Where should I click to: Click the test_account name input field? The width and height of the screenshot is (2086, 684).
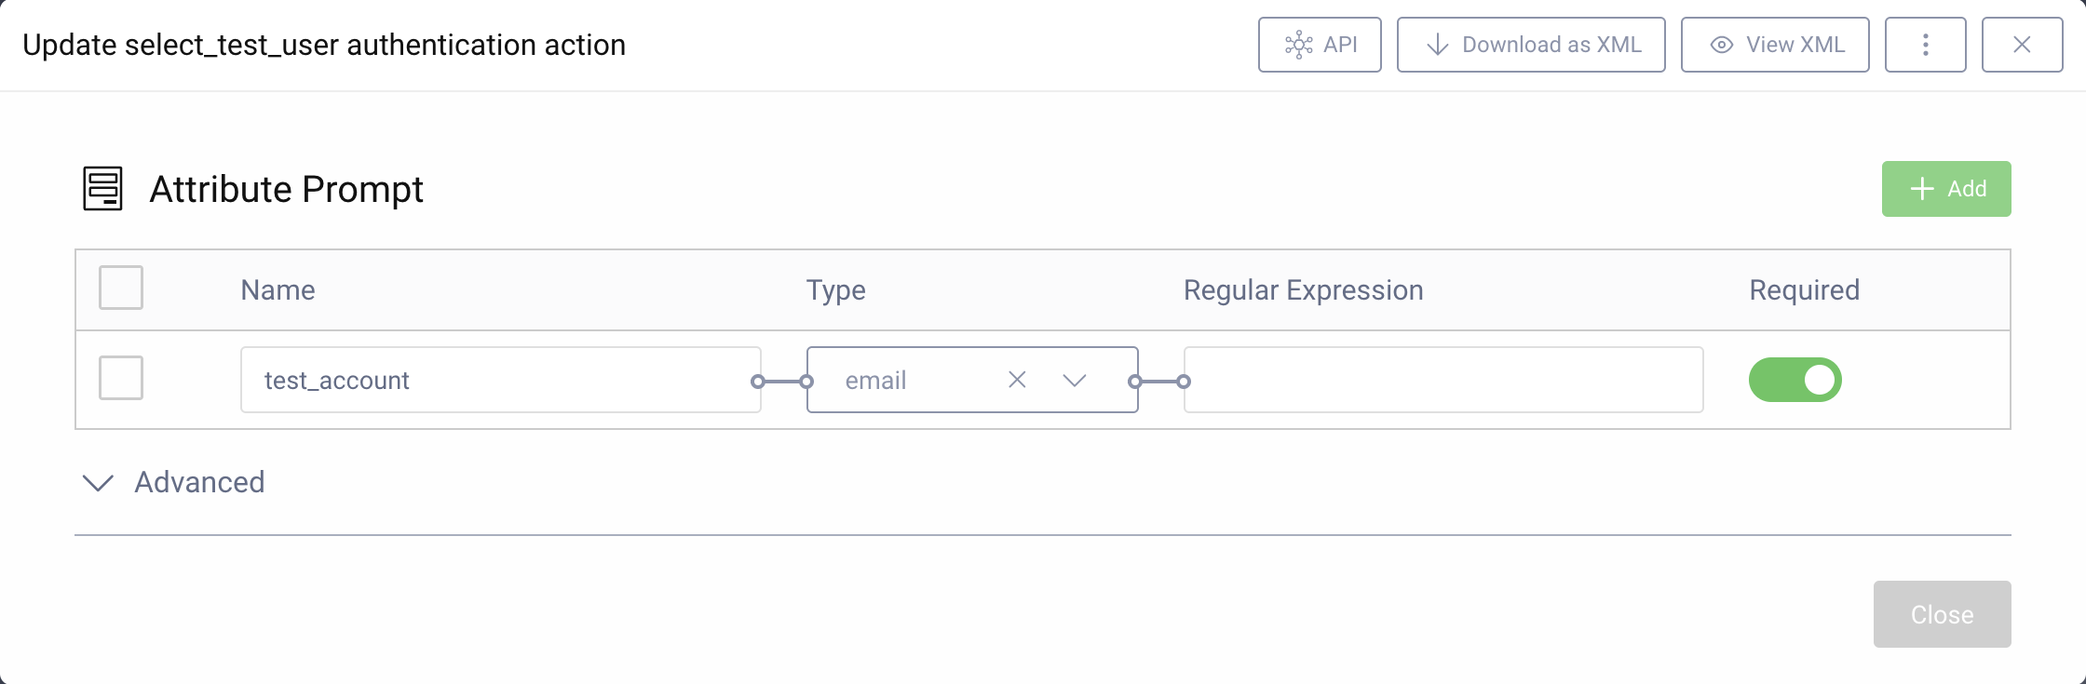[x=501, y=380]
